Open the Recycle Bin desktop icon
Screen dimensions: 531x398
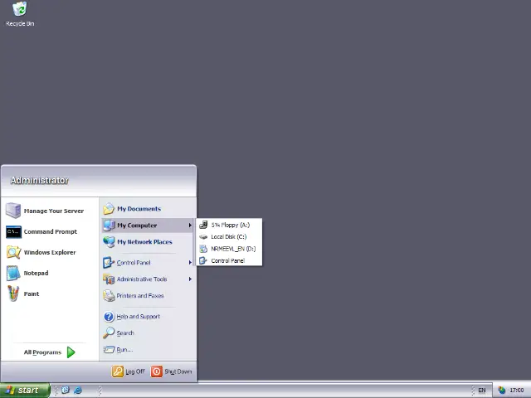point(20,9)
